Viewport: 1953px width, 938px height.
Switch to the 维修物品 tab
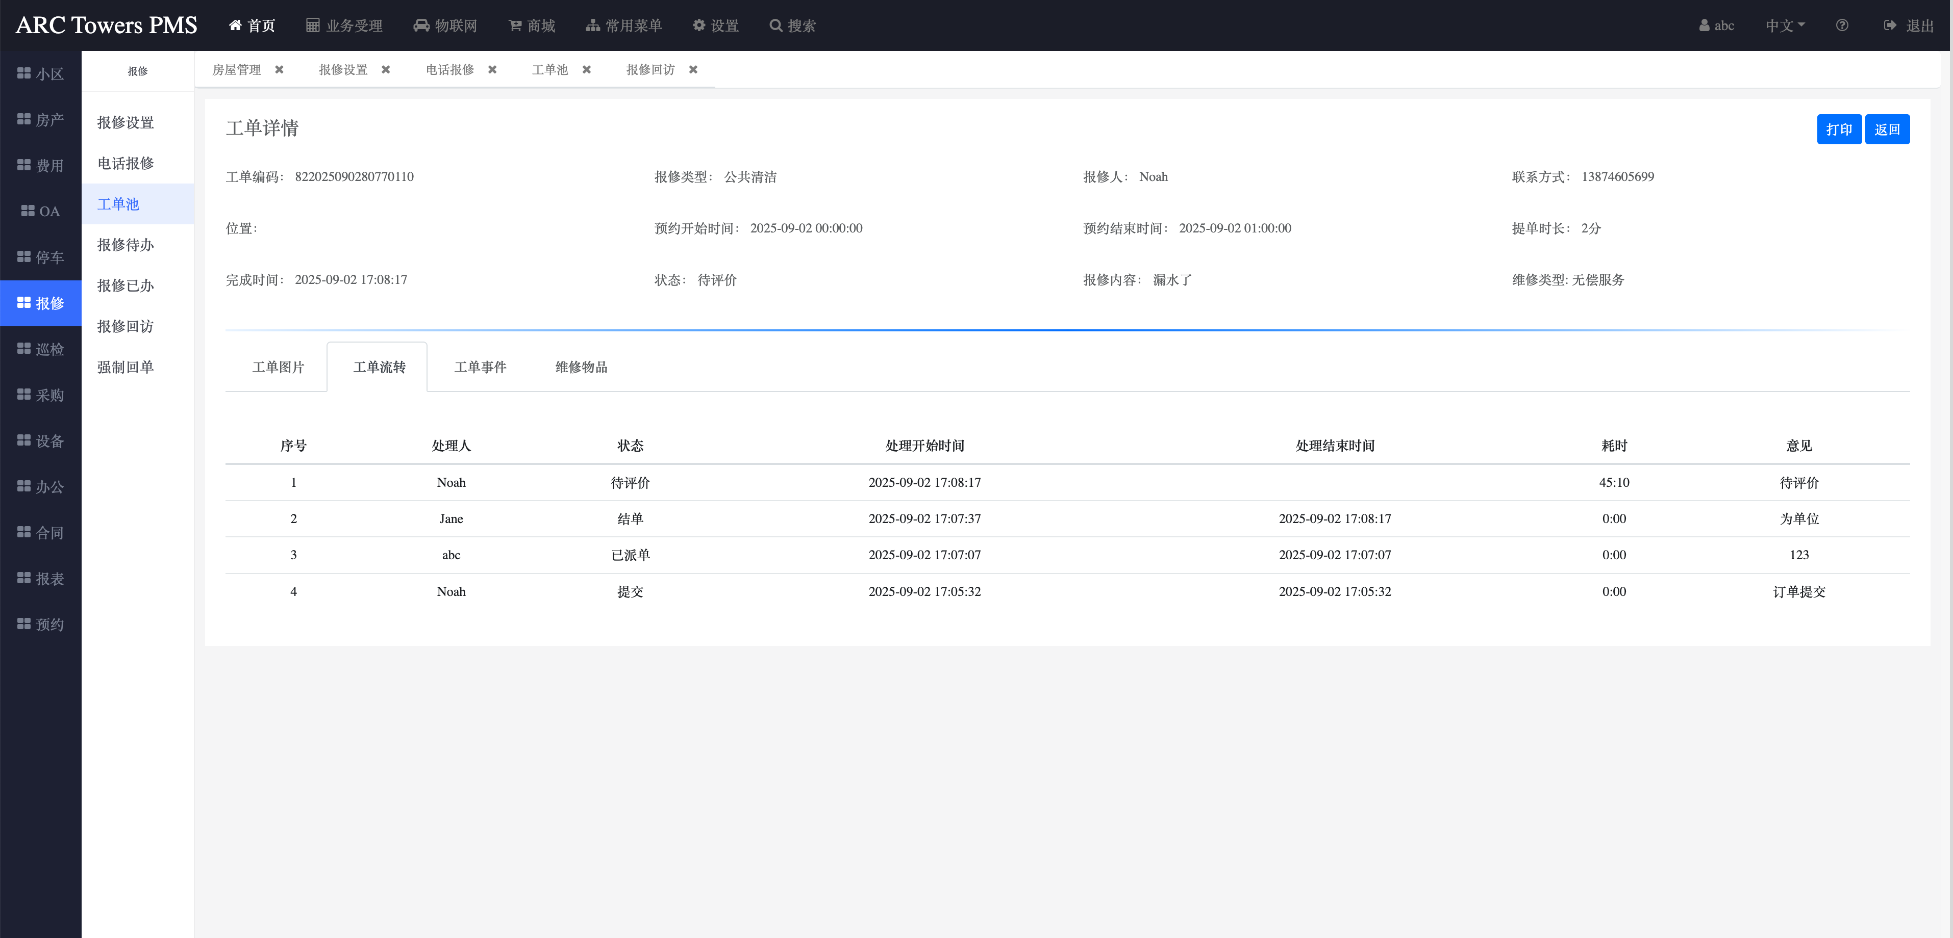coord(581,367)
